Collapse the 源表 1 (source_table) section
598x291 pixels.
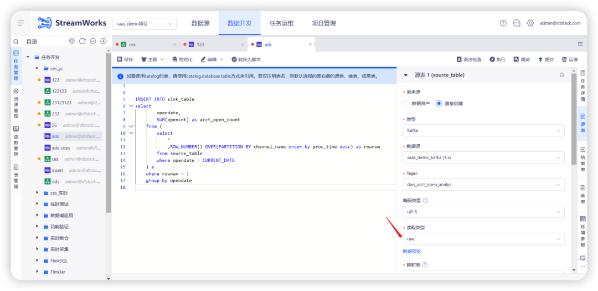pos(406,75)
